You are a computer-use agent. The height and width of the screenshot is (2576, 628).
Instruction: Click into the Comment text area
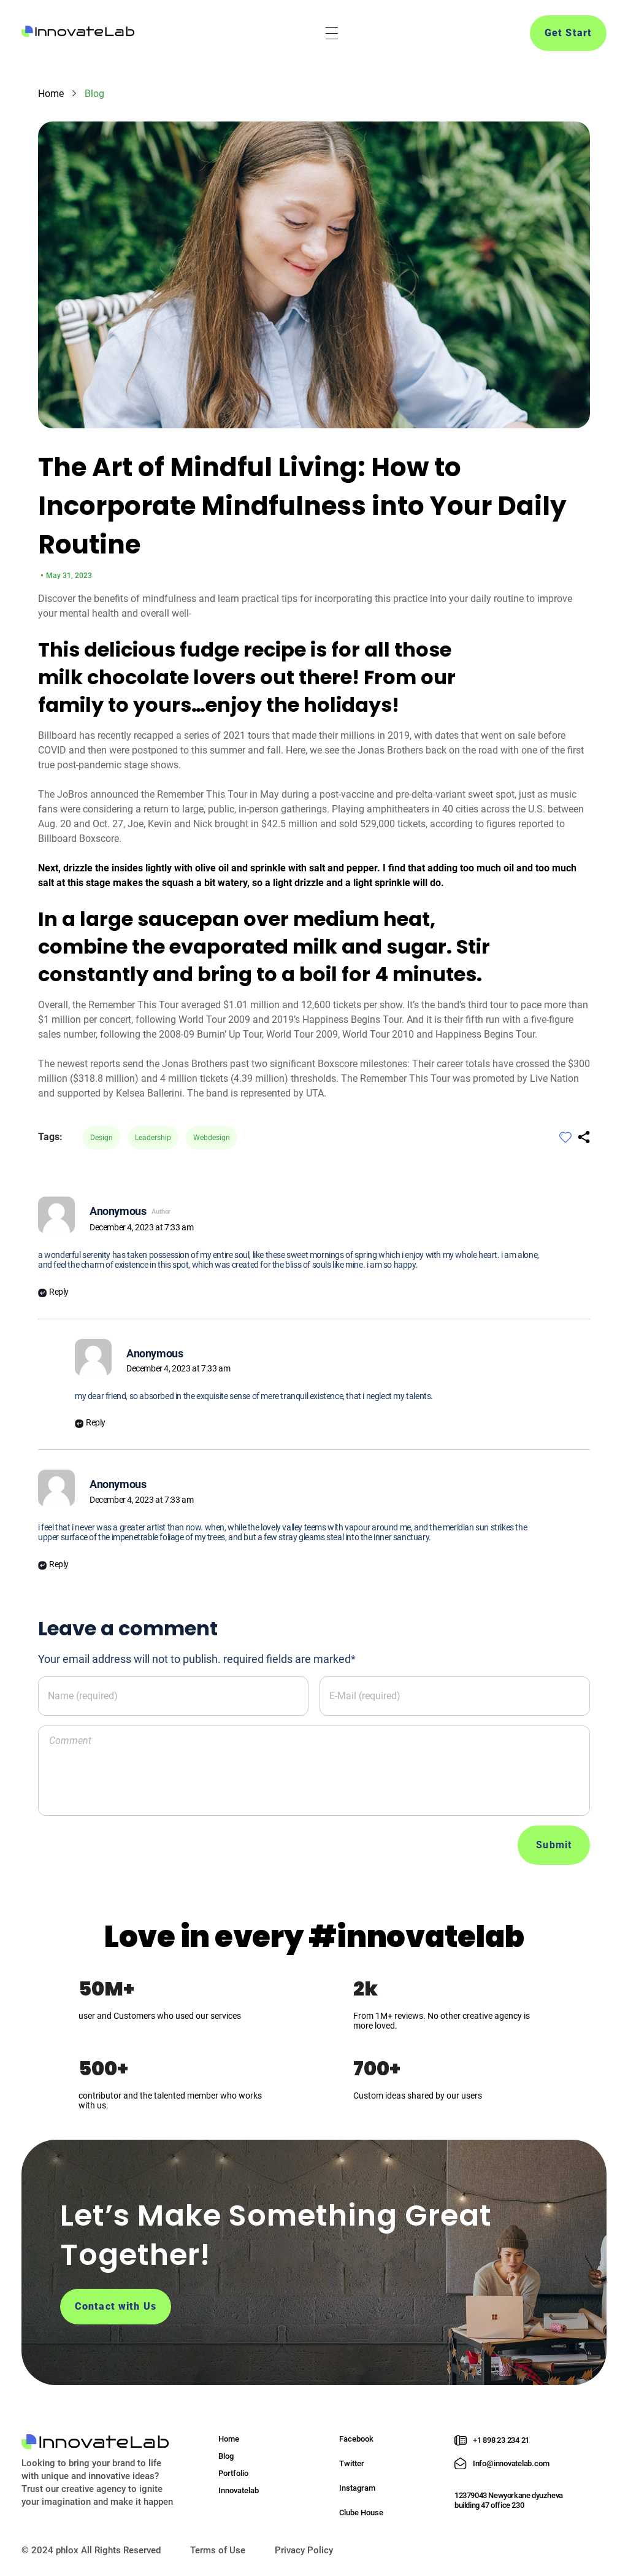[313, 1770]
